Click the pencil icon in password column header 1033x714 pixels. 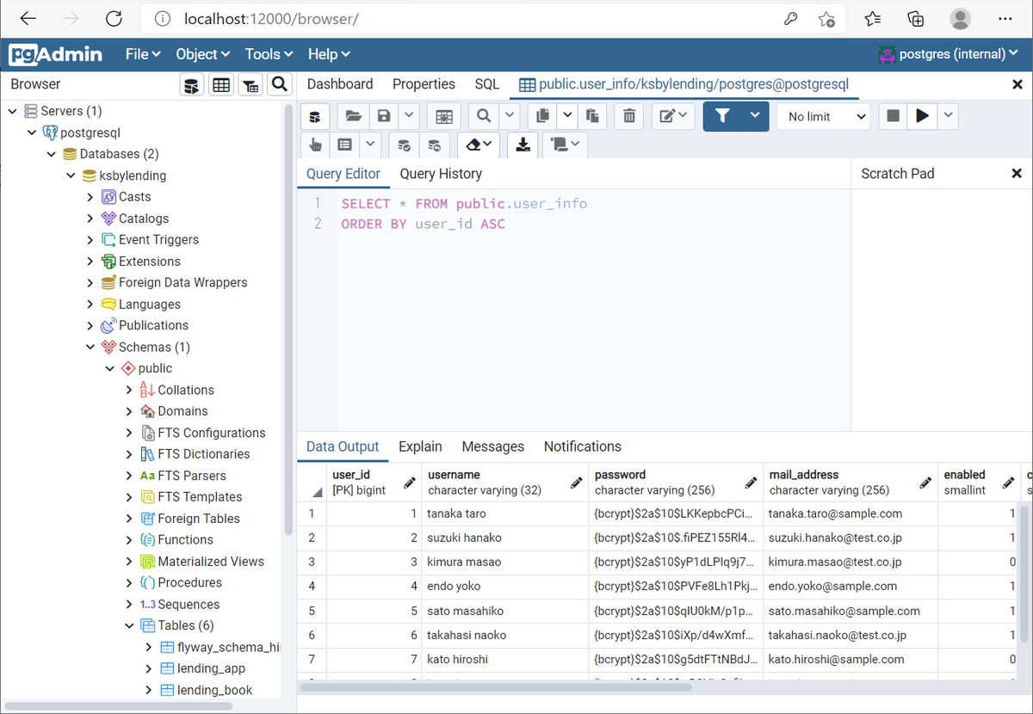pos(751,483)
